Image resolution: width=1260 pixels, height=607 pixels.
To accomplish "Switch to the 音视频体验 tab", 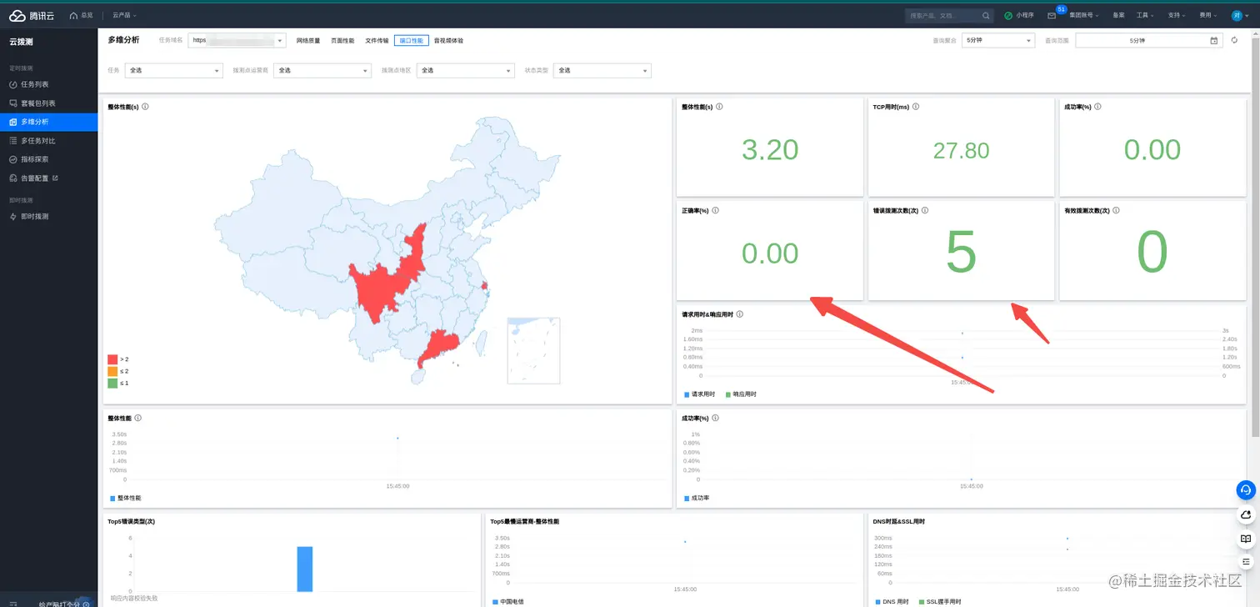I will coord(448,40).
